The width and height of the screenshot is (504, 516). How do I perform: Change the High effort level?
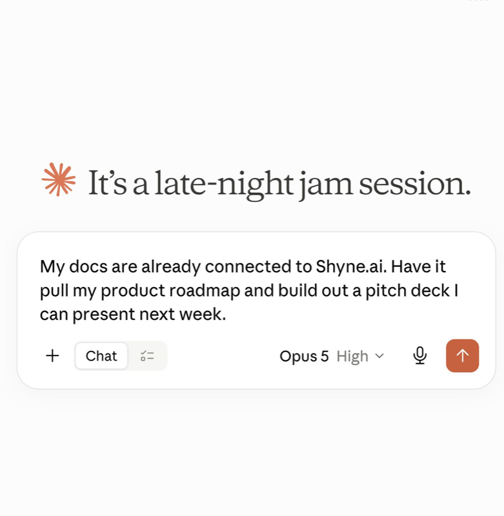[x=352, y=356]
